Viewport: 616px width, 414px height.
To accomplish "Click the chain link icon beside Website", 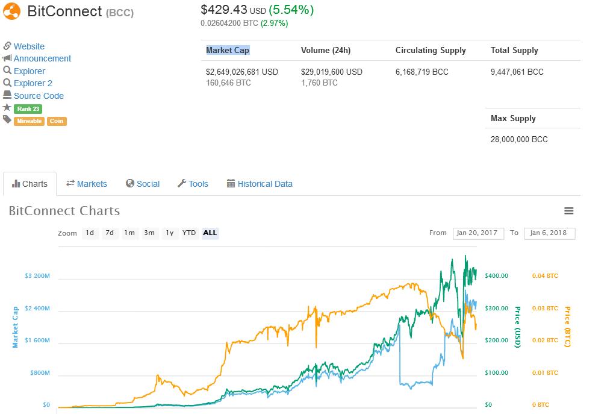I will tap(7, 46).
